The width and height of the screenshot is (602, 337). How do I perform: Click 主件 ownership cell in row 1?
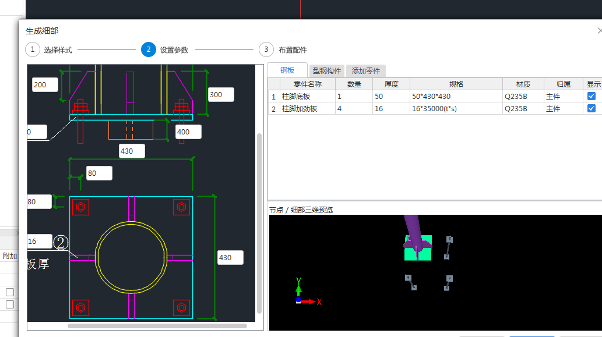tap(564, 96)
